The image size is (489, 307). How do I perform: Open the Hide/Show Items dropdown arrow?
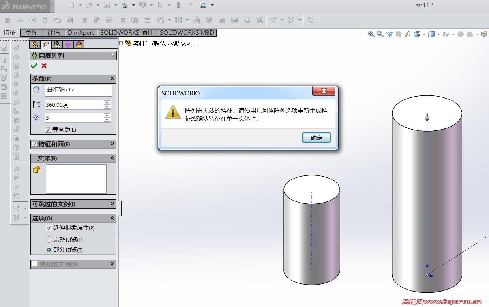click(x=454, y=35)
